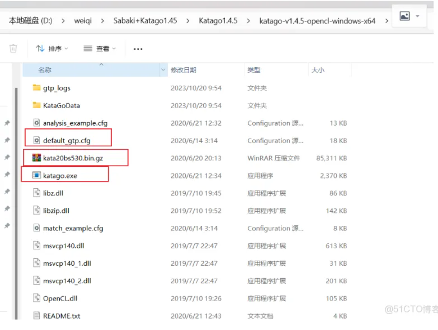Click the 2019/7/10 19:26 date of OpenCL.dll
Image resolution: width=438 pixels, height=330 pixels.
point(196,299)
